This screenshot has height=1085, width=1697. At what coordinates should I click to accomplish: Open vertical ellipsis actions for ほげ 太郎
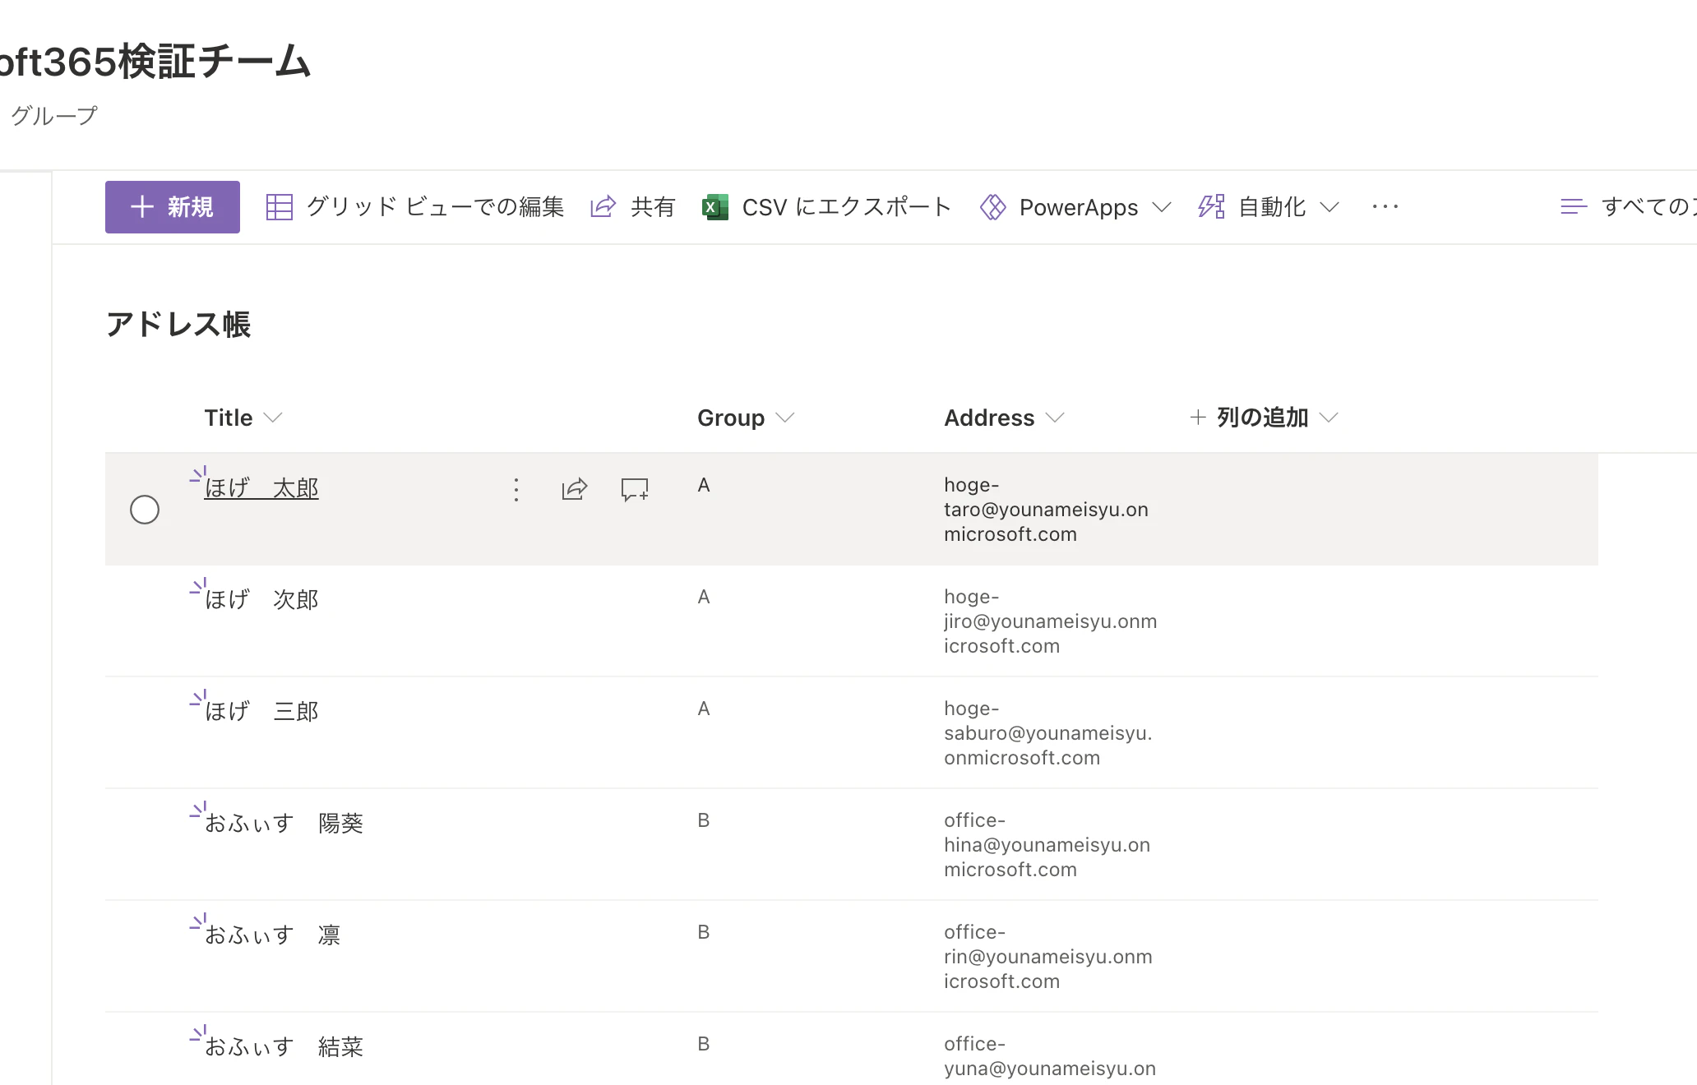tap(516, 490)
